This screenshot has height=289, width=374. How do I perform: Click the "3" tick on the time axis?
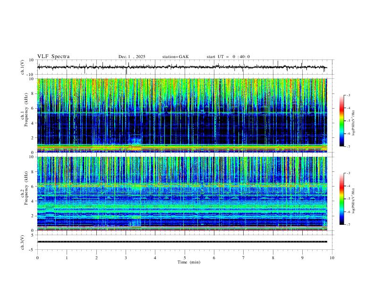tap(126, 258)
